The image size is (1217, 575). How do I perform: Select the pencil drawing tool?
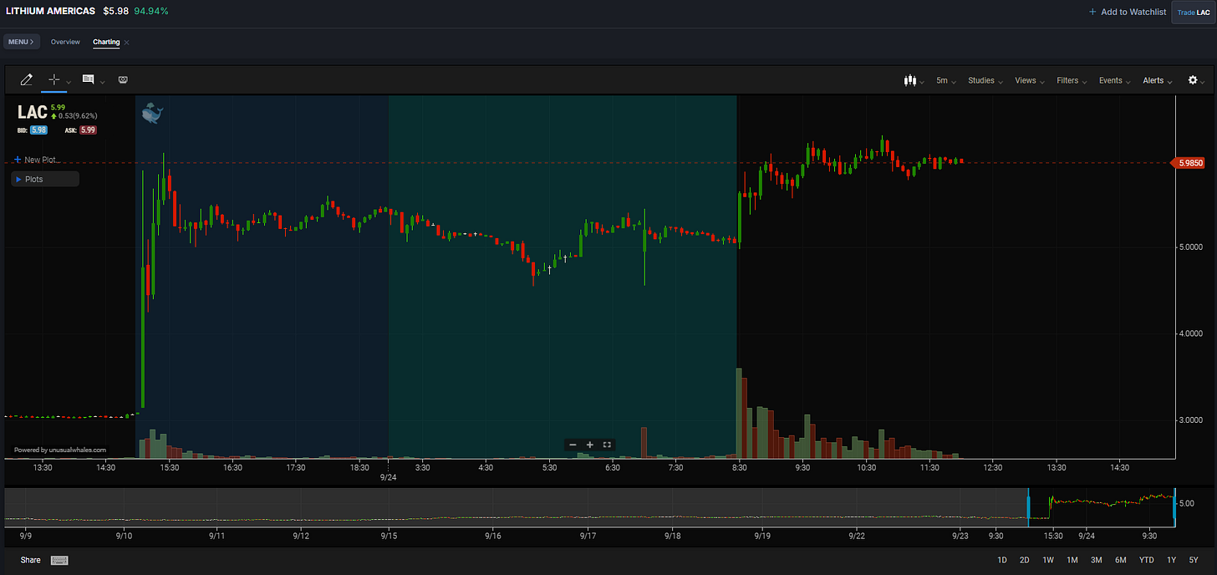[x=26, y=79]
